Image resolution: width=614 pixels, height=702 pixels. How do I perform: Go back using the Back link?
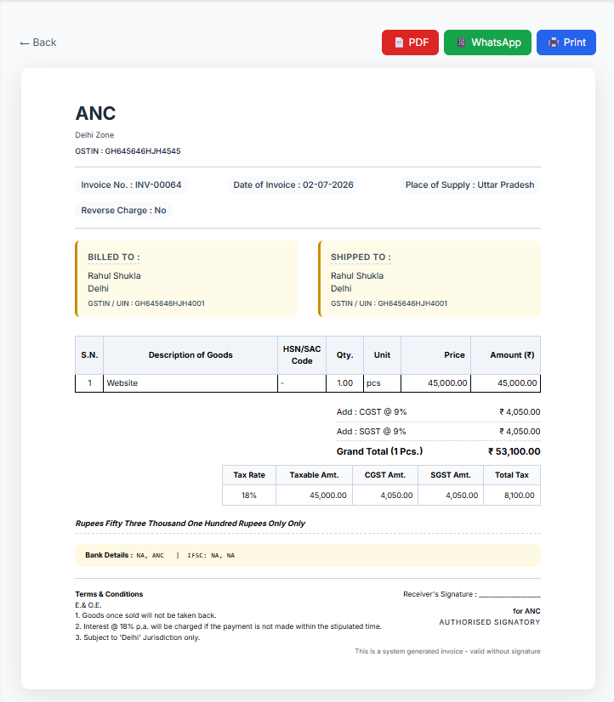click(38, 42)
